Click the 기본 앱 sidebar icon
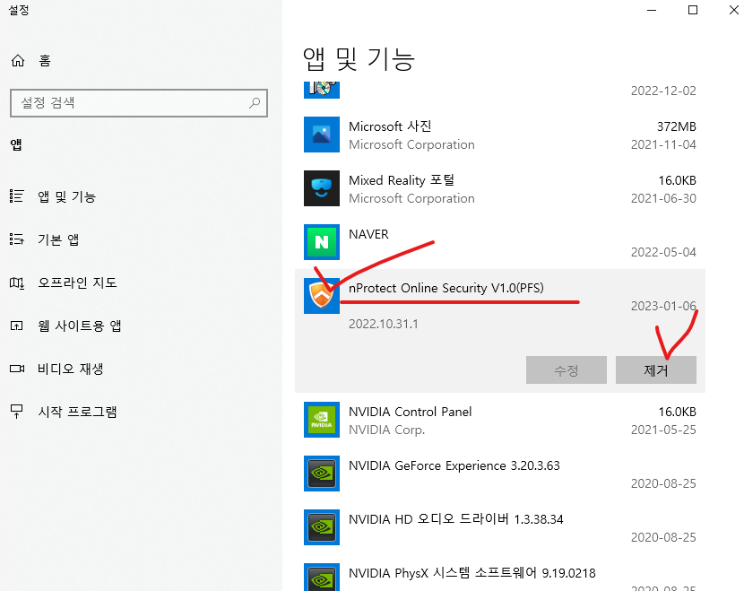 point(17,239)
